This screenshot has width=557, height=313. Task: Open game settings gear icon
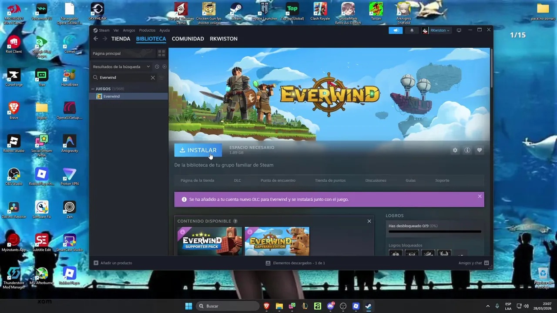pos(455,150)
